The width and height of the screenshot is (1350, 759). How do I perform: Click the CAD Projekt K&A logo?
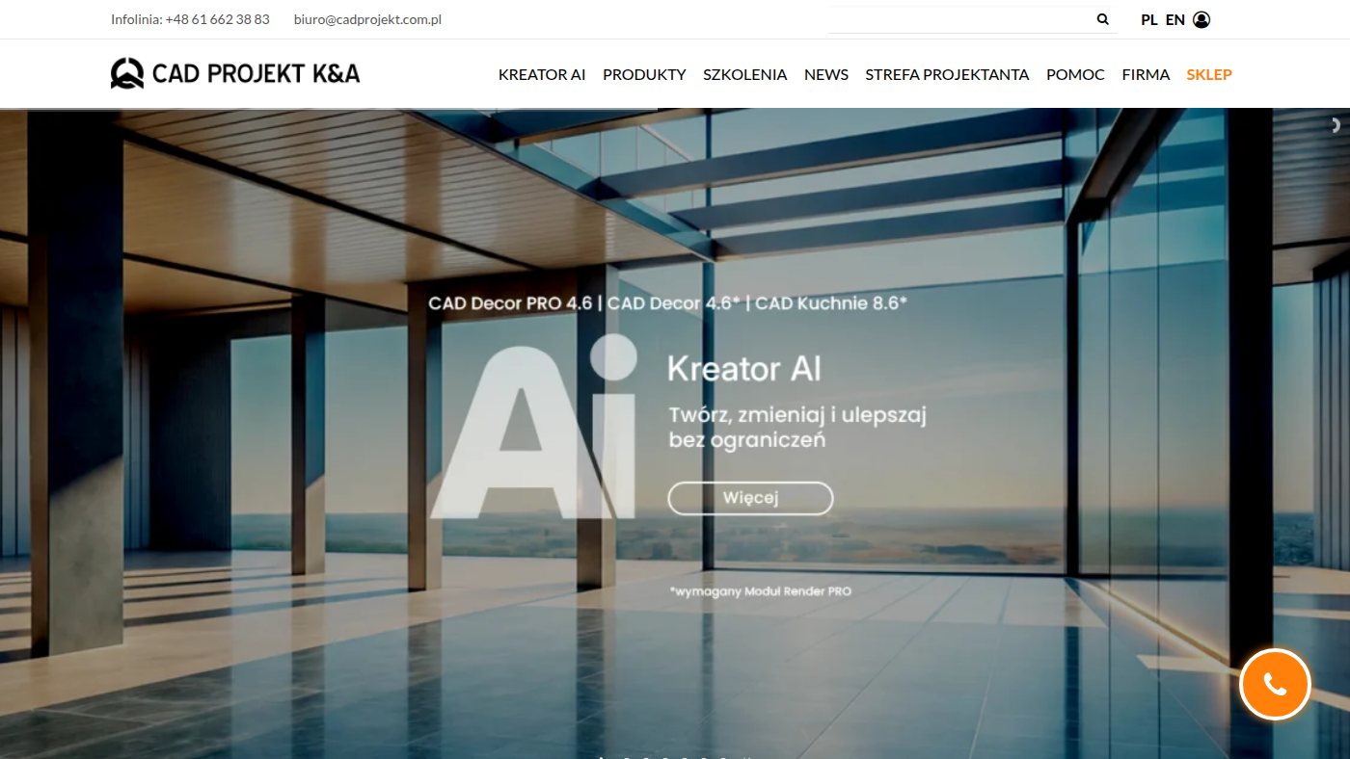235,73
